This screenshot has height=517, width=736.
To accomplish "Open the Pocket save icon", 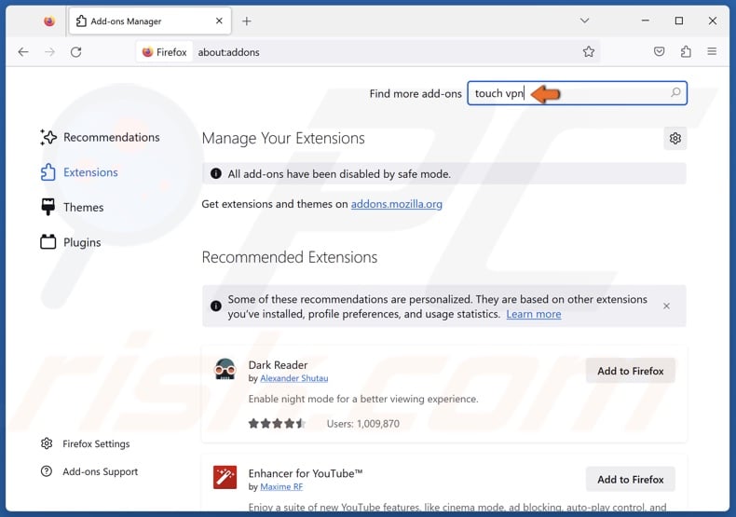I will [x=659, y=52].
